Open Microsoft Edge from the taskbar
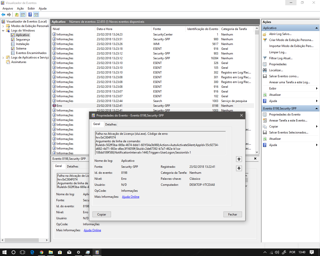The image size is (320, 256). (32, 252)
